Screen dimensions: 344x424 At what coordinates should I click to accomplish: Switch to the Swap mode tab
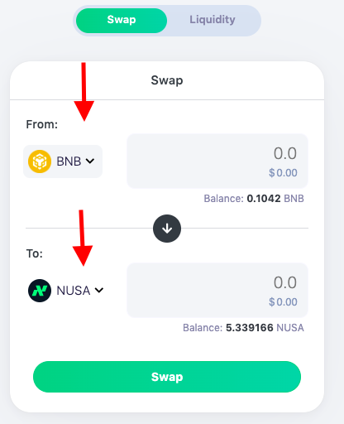click(x=122, y=21)
